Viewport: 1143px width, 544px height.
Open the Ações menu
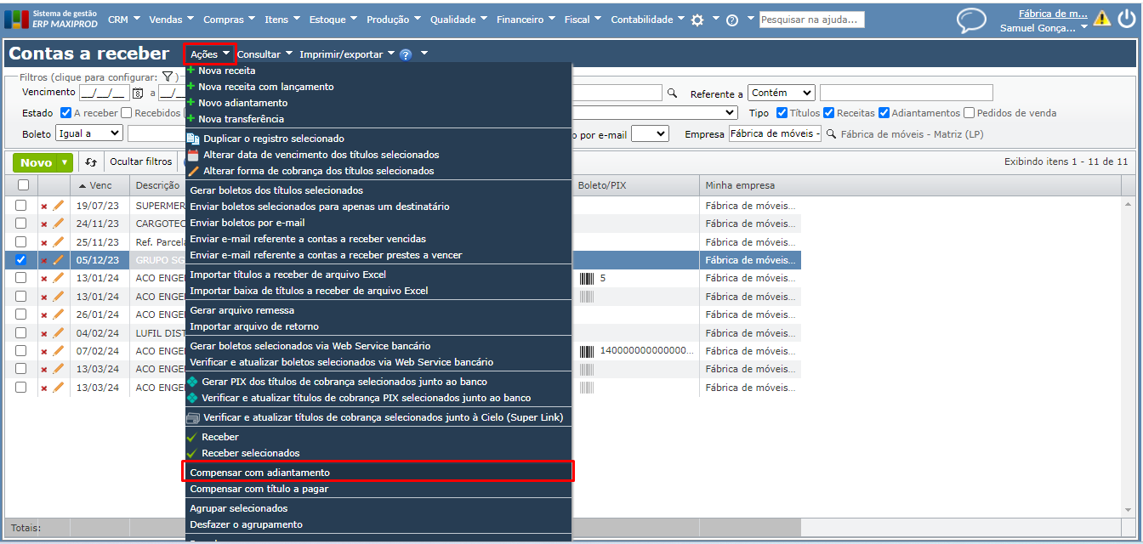coord(210,54)
